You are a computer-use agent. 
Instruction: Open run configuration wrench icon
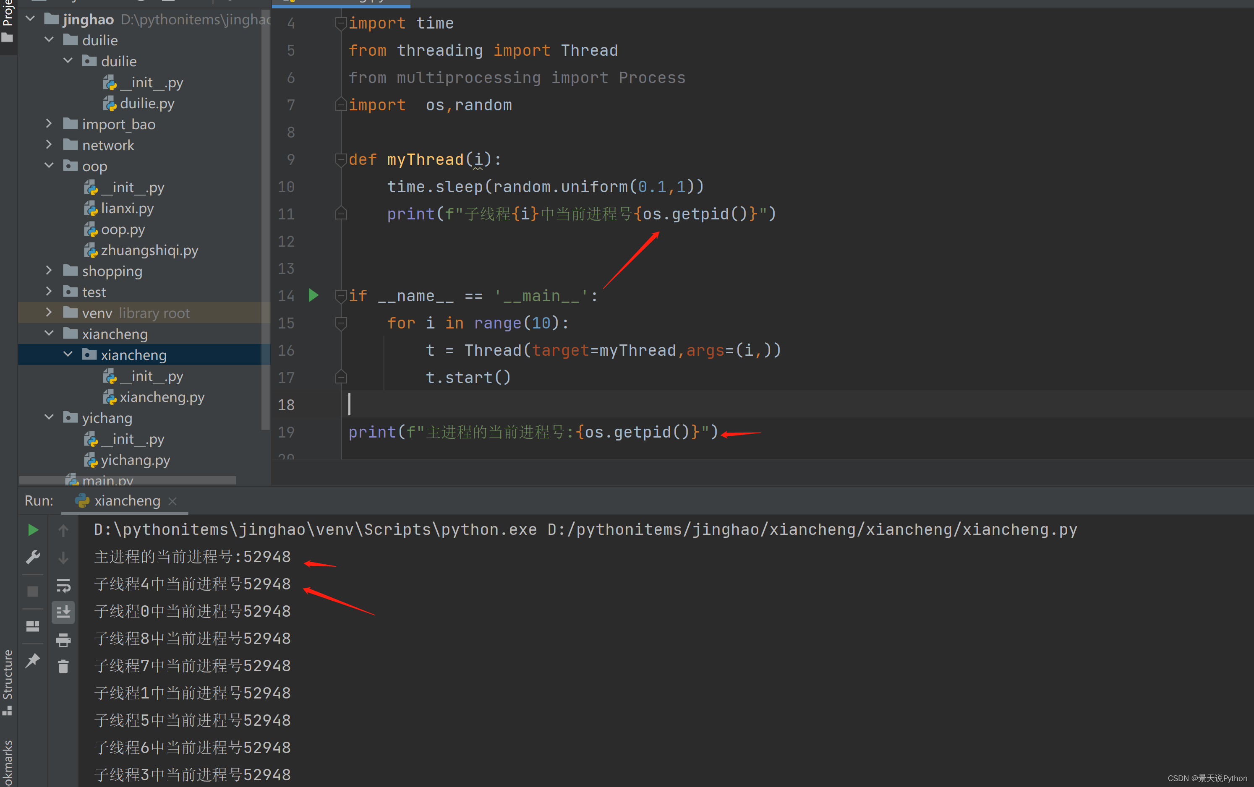(33, 558)
